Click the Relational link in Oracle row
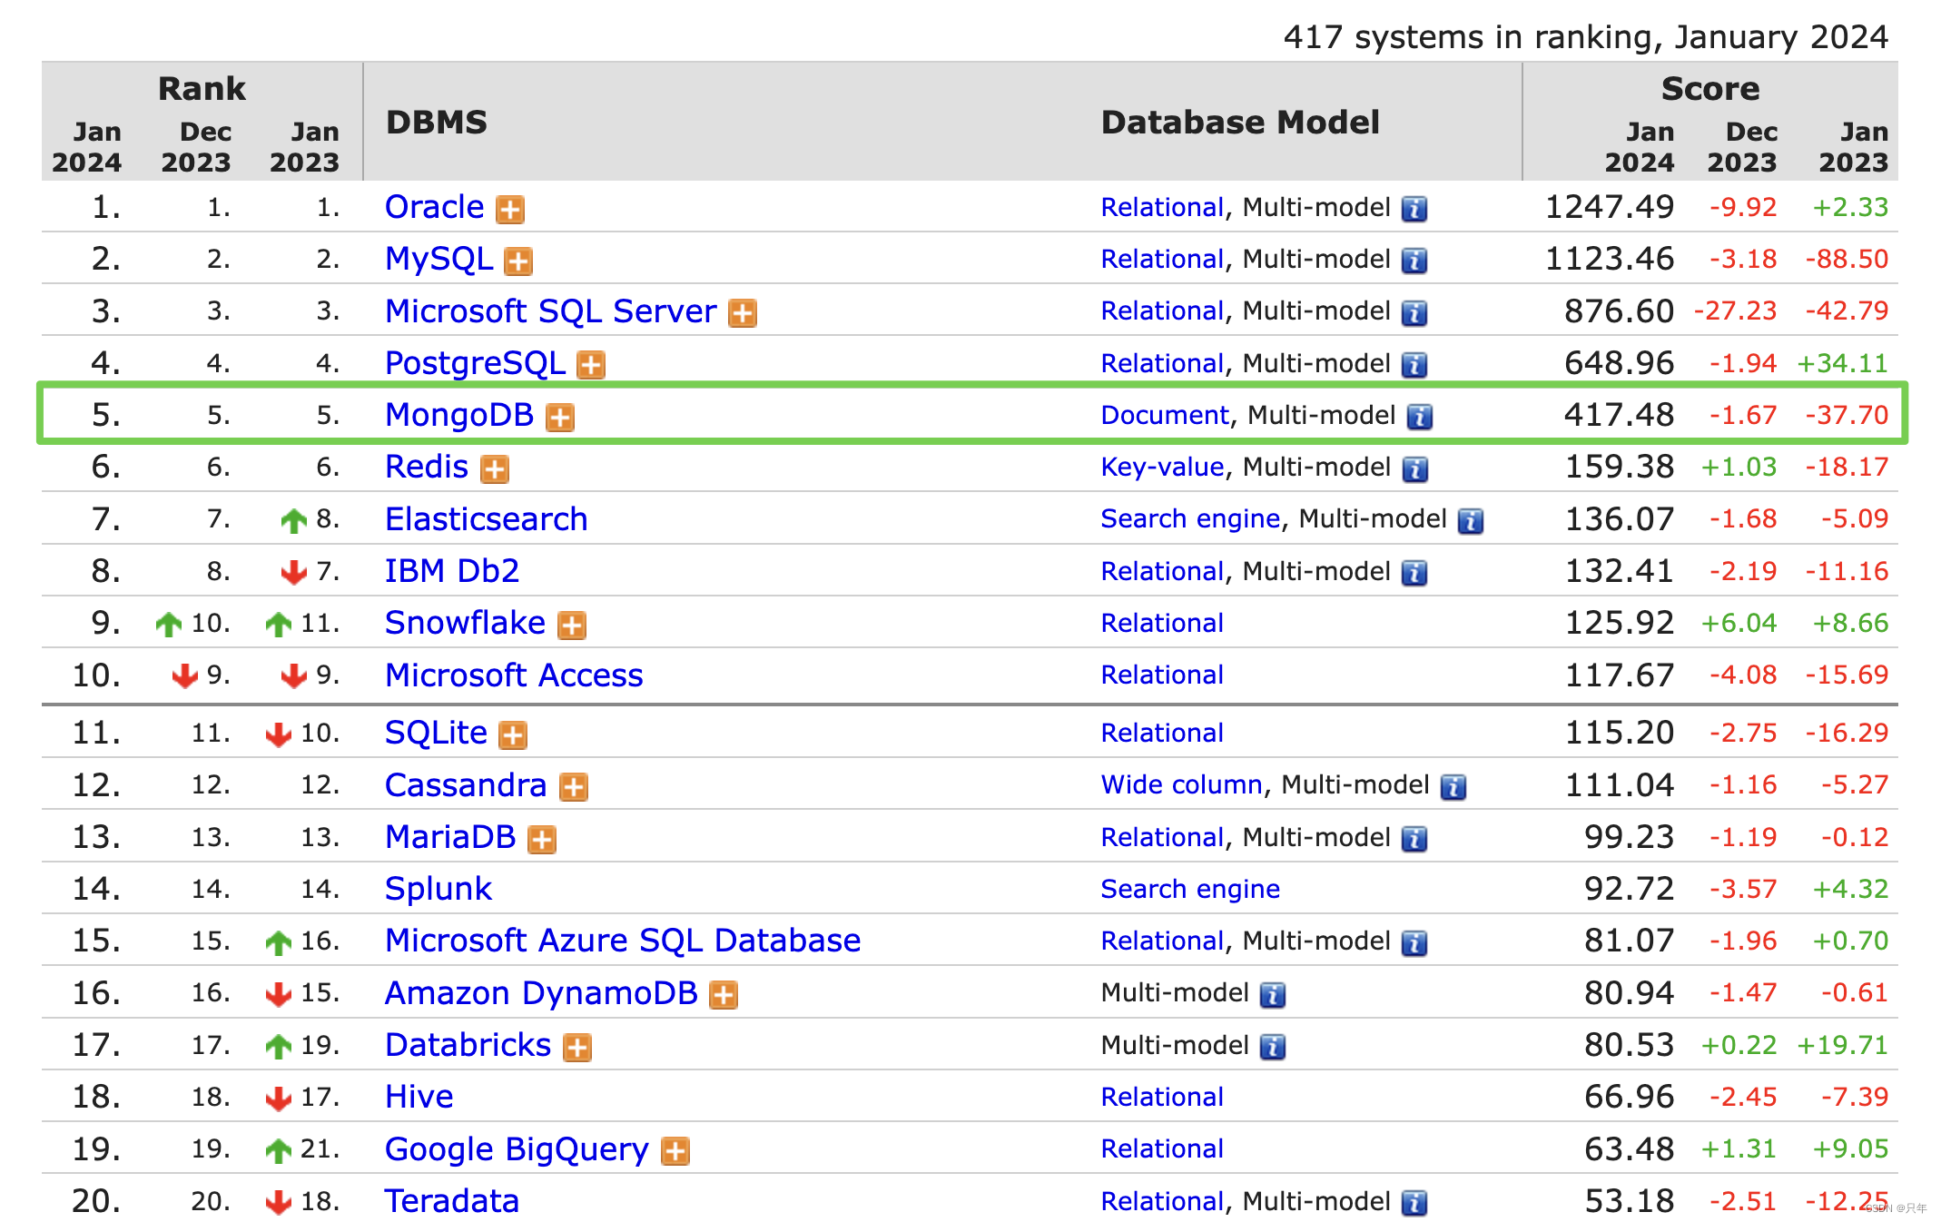Image resolution: width=1941 pixels, height=1222 pixels. point(1162,207)
